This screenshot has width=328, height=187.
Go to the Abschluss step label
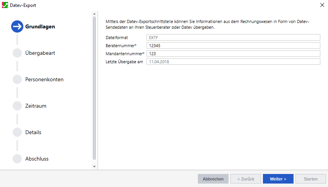37,159
